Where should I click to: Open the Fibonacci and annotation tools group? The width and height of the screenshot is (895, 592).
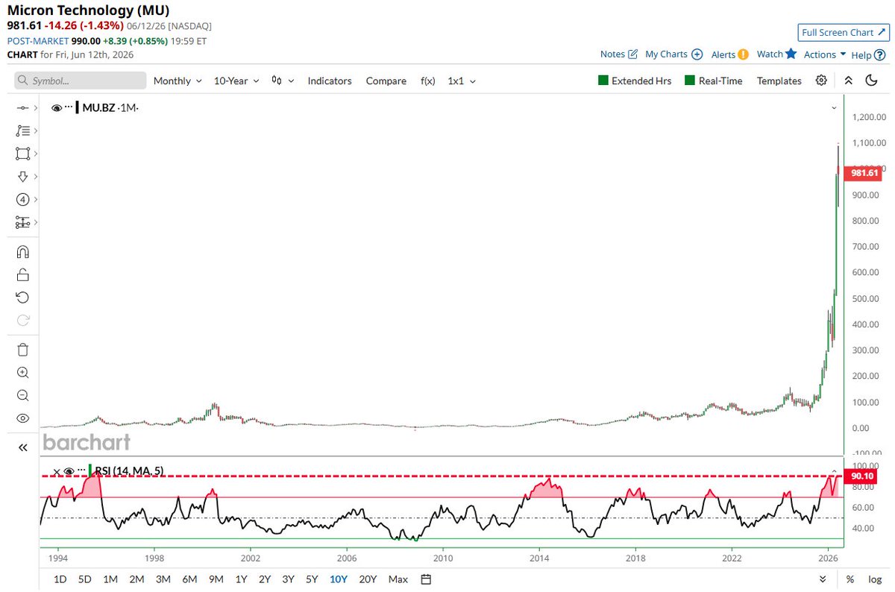point(22,130)
